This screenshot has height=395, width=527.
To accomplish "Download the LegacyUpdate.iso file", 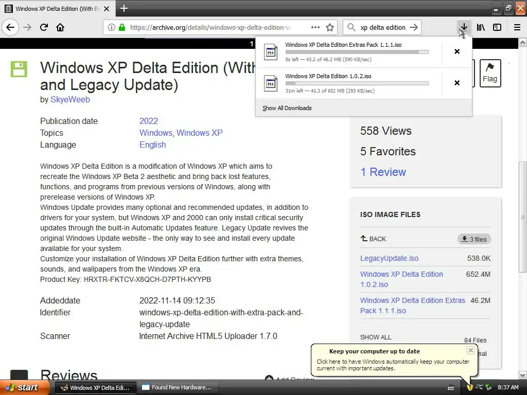I will (389, 258).
